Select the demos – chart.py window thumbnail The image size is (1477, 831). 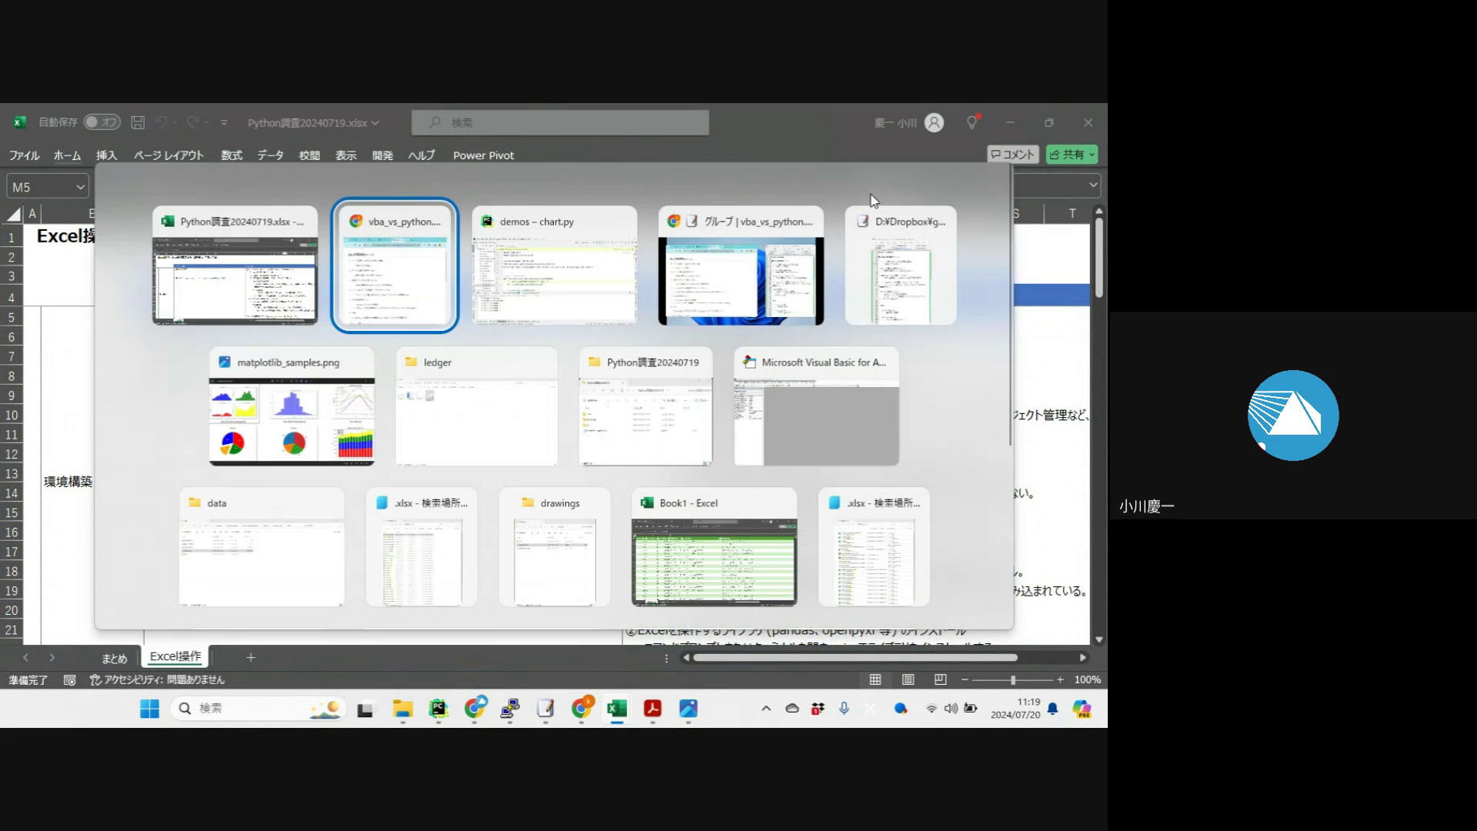click(x=555, y=265)
